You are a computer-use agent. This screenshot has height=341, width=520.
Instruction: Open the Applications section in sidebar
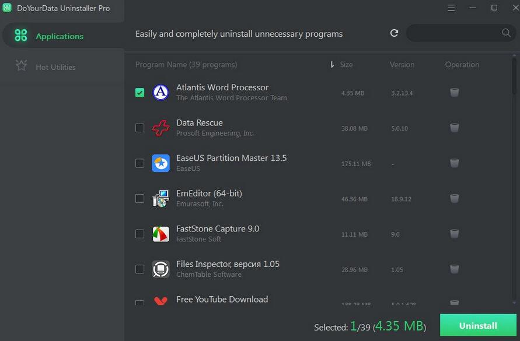(63, 36)
